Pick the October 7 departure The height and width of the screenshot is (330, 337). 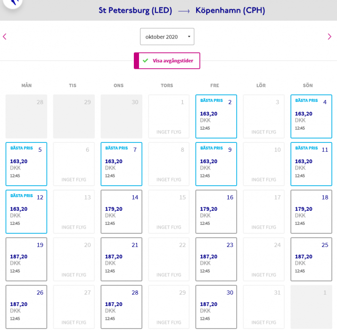[x=121, y=164]
